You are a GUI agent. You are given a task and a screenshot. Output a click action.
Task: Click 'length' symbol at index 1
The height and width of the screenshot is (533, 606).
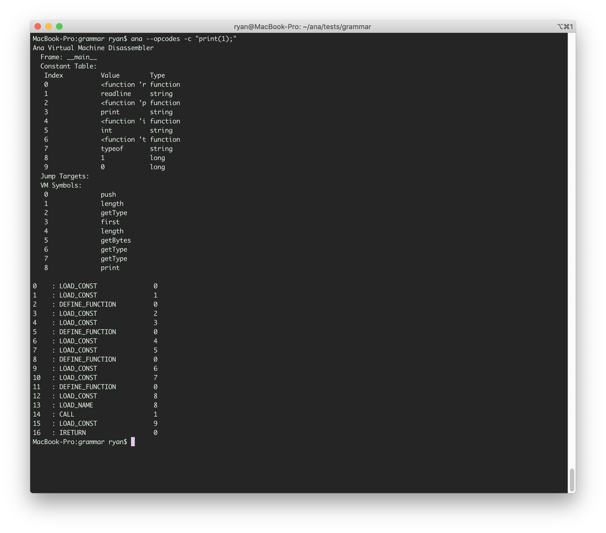(112, 204)
